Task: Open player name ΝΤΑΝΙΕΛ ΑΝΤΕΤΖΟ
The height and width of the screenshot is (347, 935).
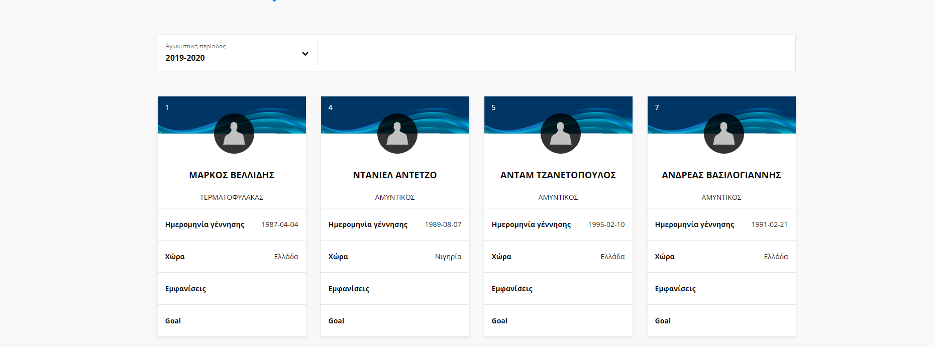Action: tap(395, 175)
